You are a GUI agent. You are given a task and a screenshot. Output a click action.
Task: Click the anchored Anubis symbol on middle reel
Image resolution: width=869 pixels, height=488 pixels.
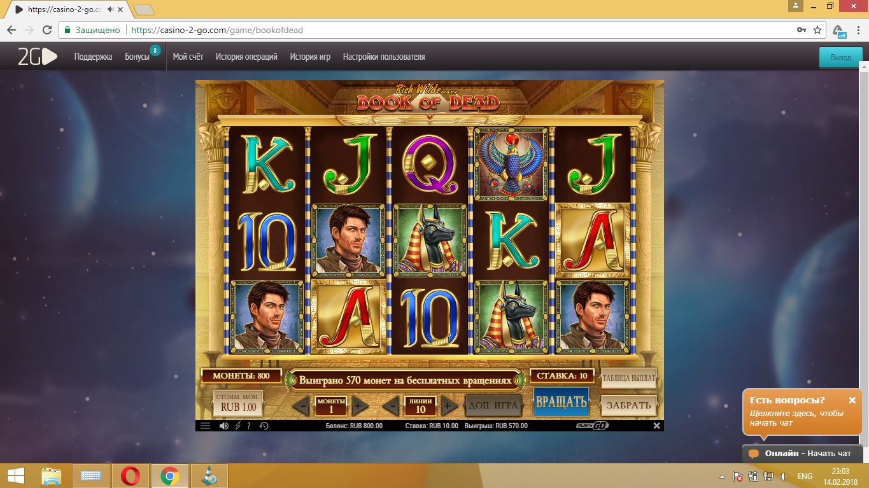point(430,241)
